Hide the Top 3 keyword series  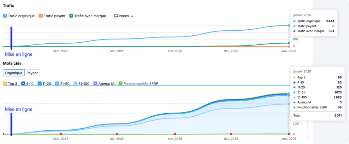pos(5,84)
